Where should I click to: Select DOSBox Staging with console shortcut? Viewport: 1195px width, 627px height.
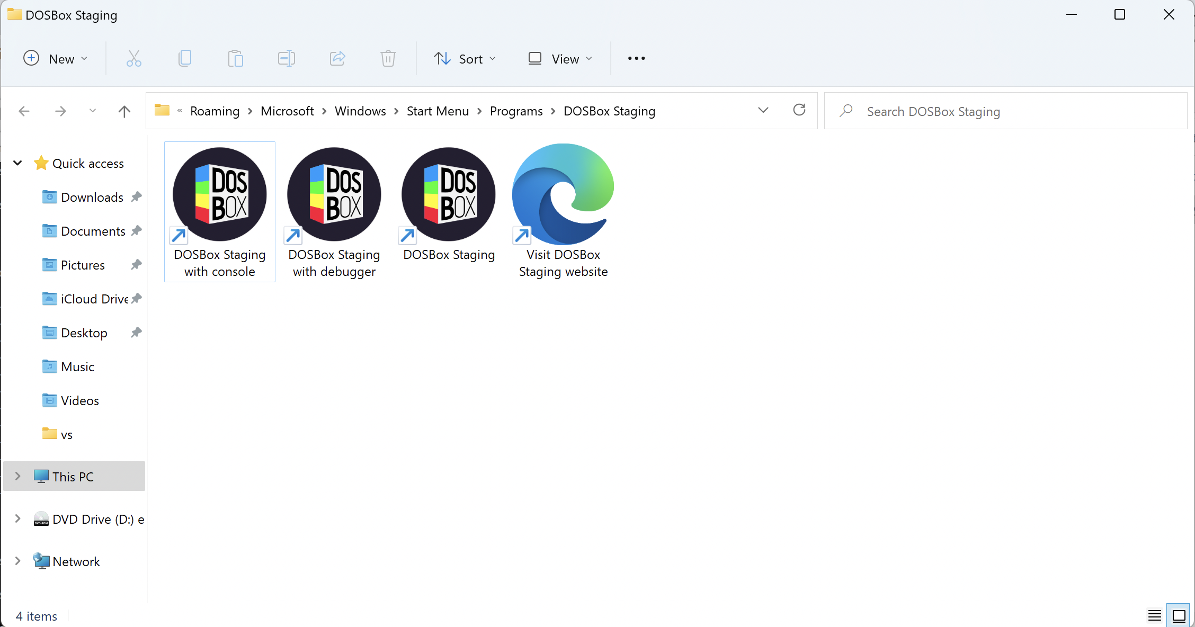tap(220, 212)
